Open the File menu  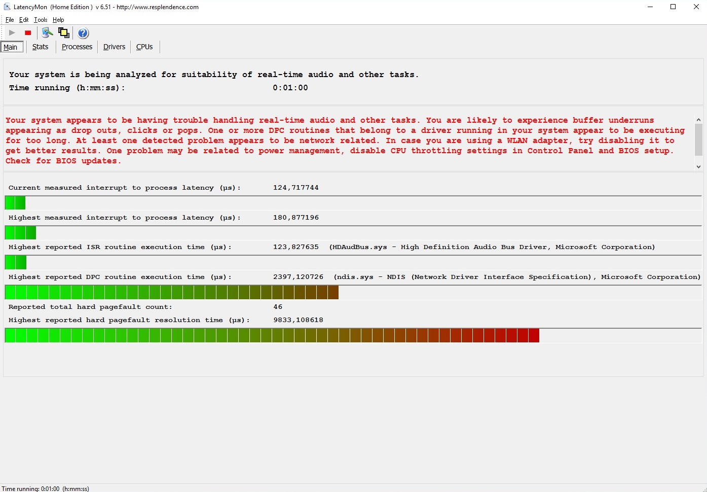click(x=10, y=20)
